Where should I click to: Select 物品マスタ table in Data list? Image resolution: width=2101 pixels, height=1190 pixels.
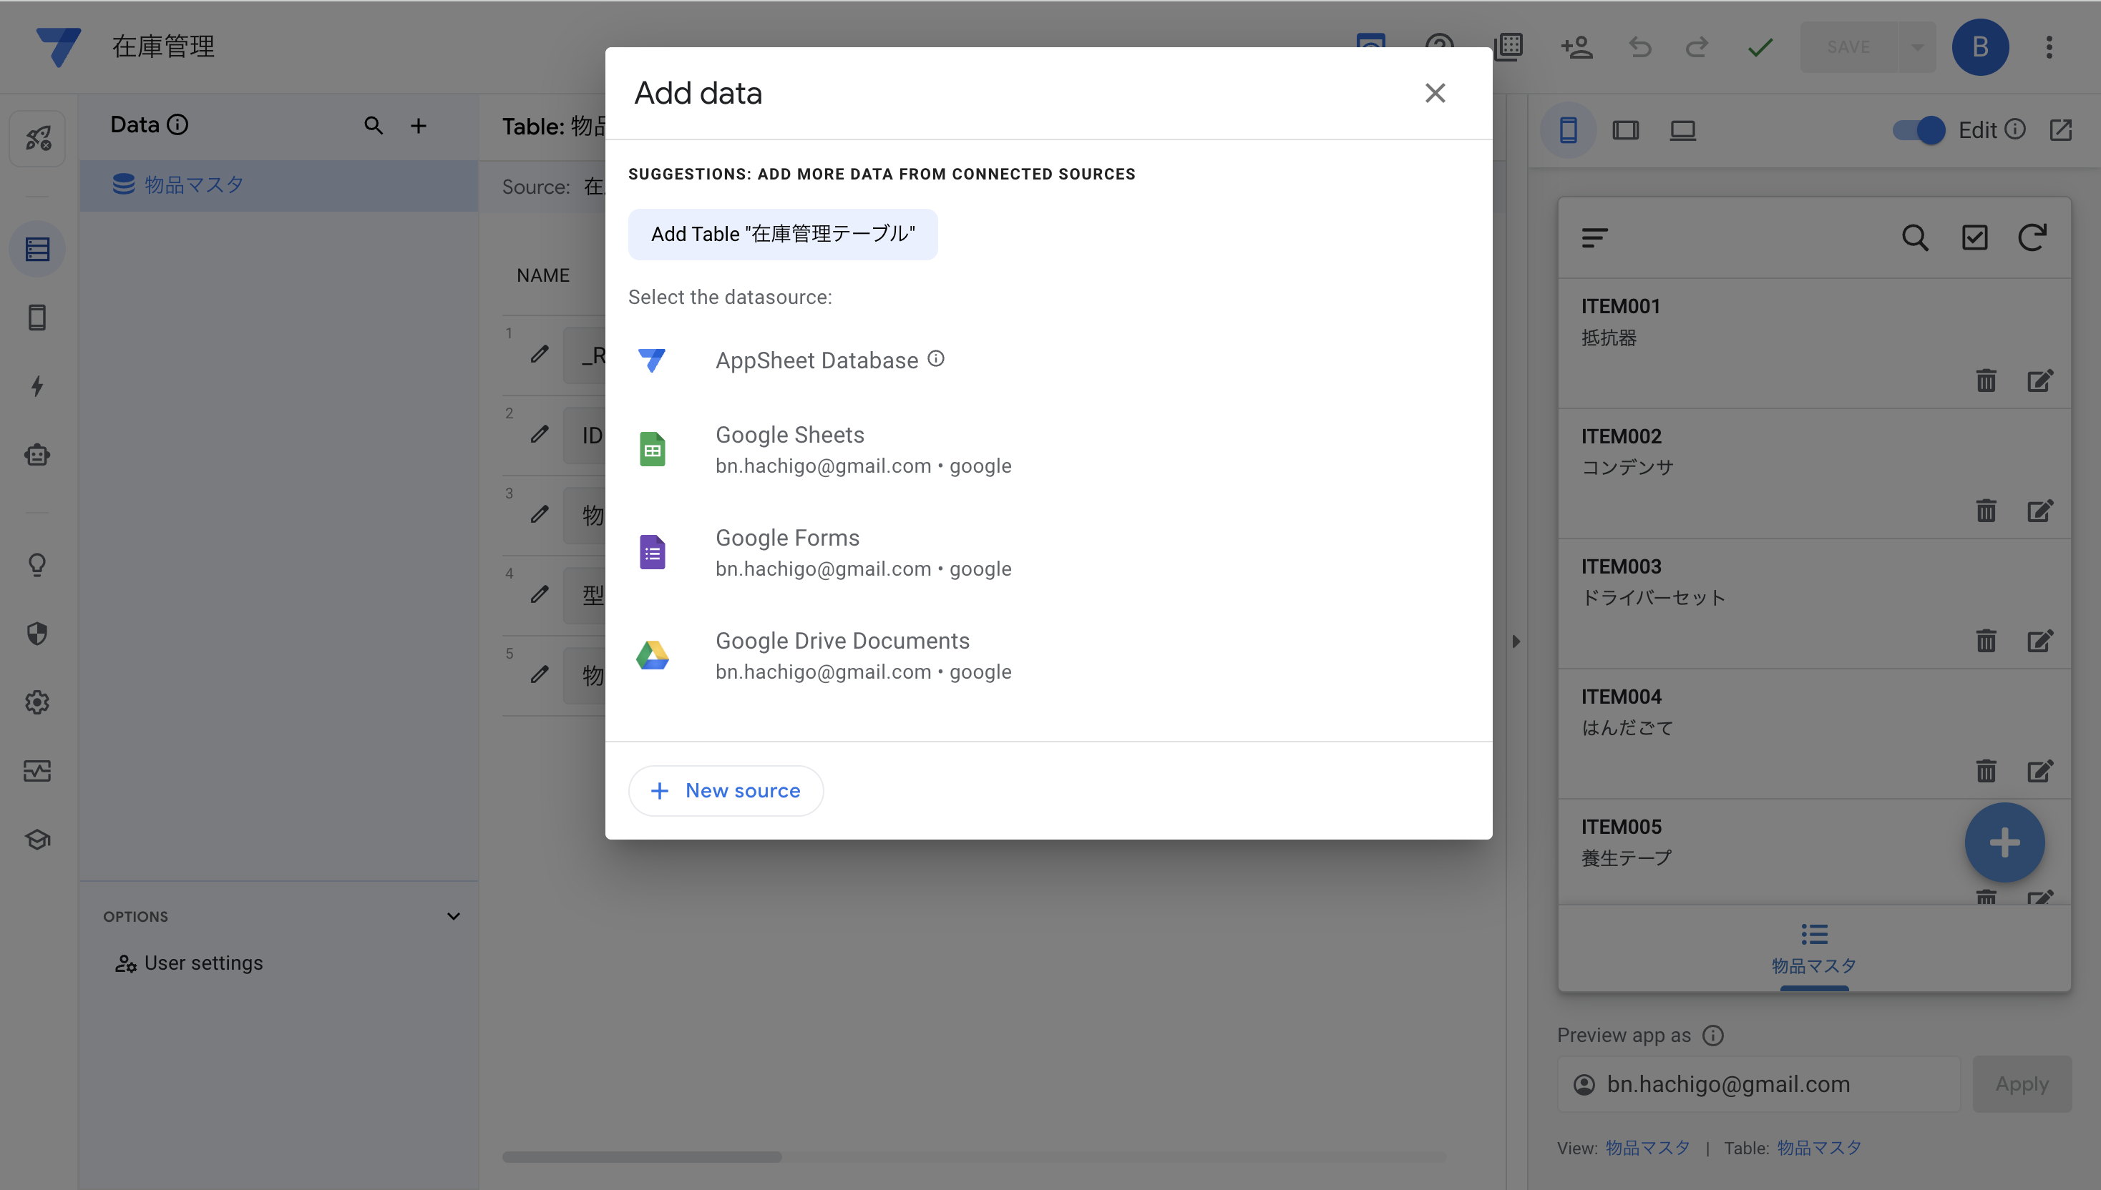pos(194,185)
